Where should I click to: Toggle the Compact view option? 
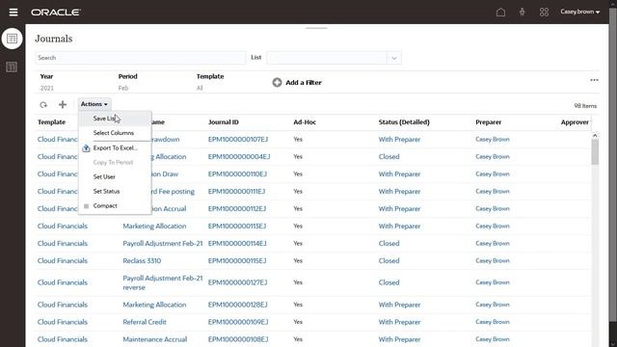(x=105, y=205)
